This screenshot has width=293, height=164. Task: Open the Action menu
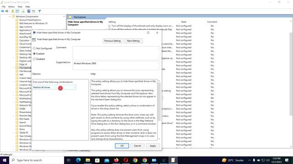pyautogui.click(x=11, y=6)
